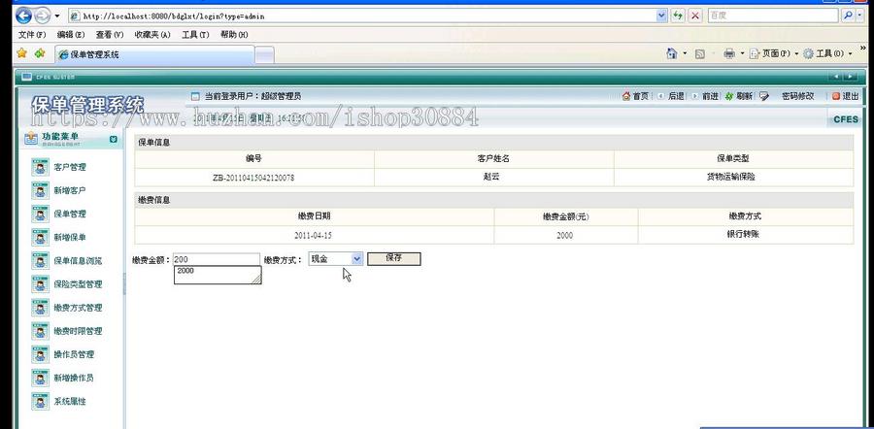Click the 银行转账 cell

[745, 235]
